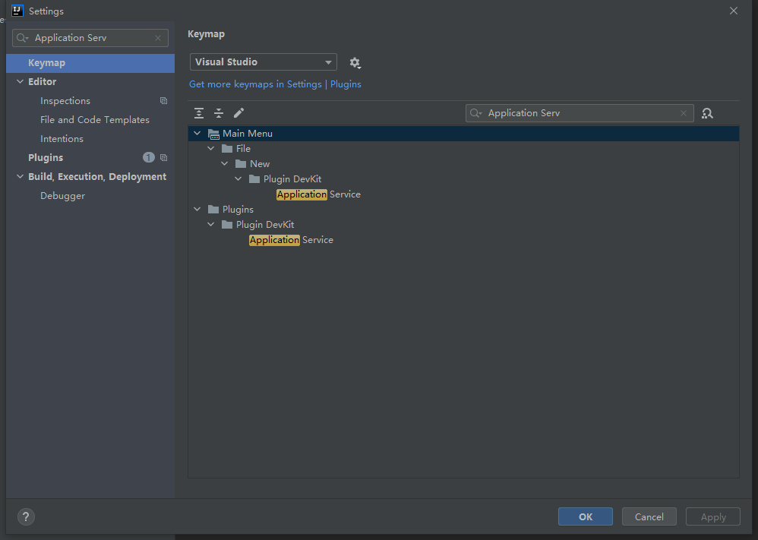Open the Visual Studio keymap dropdown
The height and width of the screenshot is (540, 758).
point(264,62)
